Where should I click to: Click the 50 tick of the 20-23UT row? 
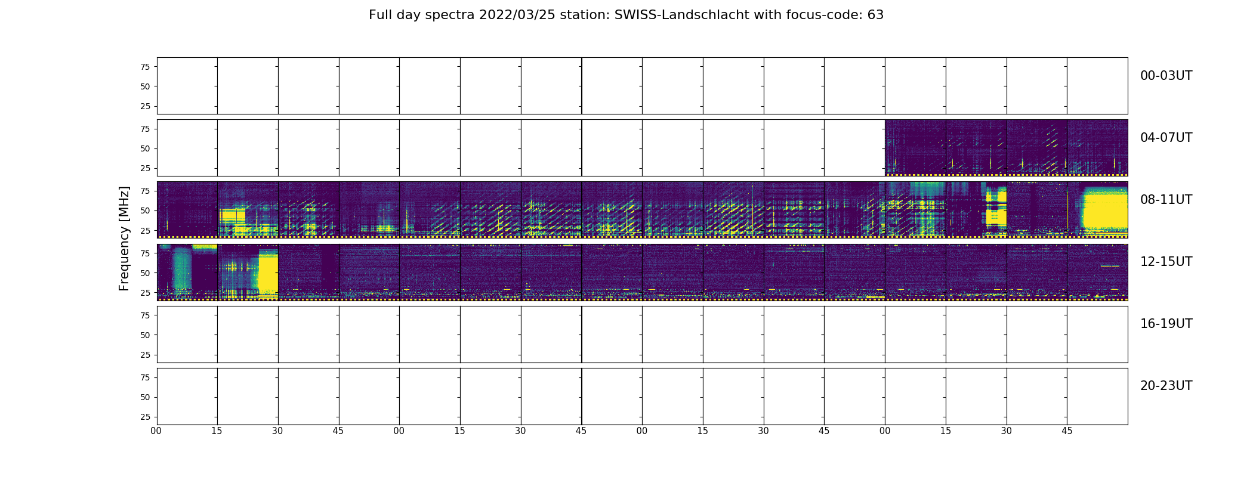click(145, 397)
